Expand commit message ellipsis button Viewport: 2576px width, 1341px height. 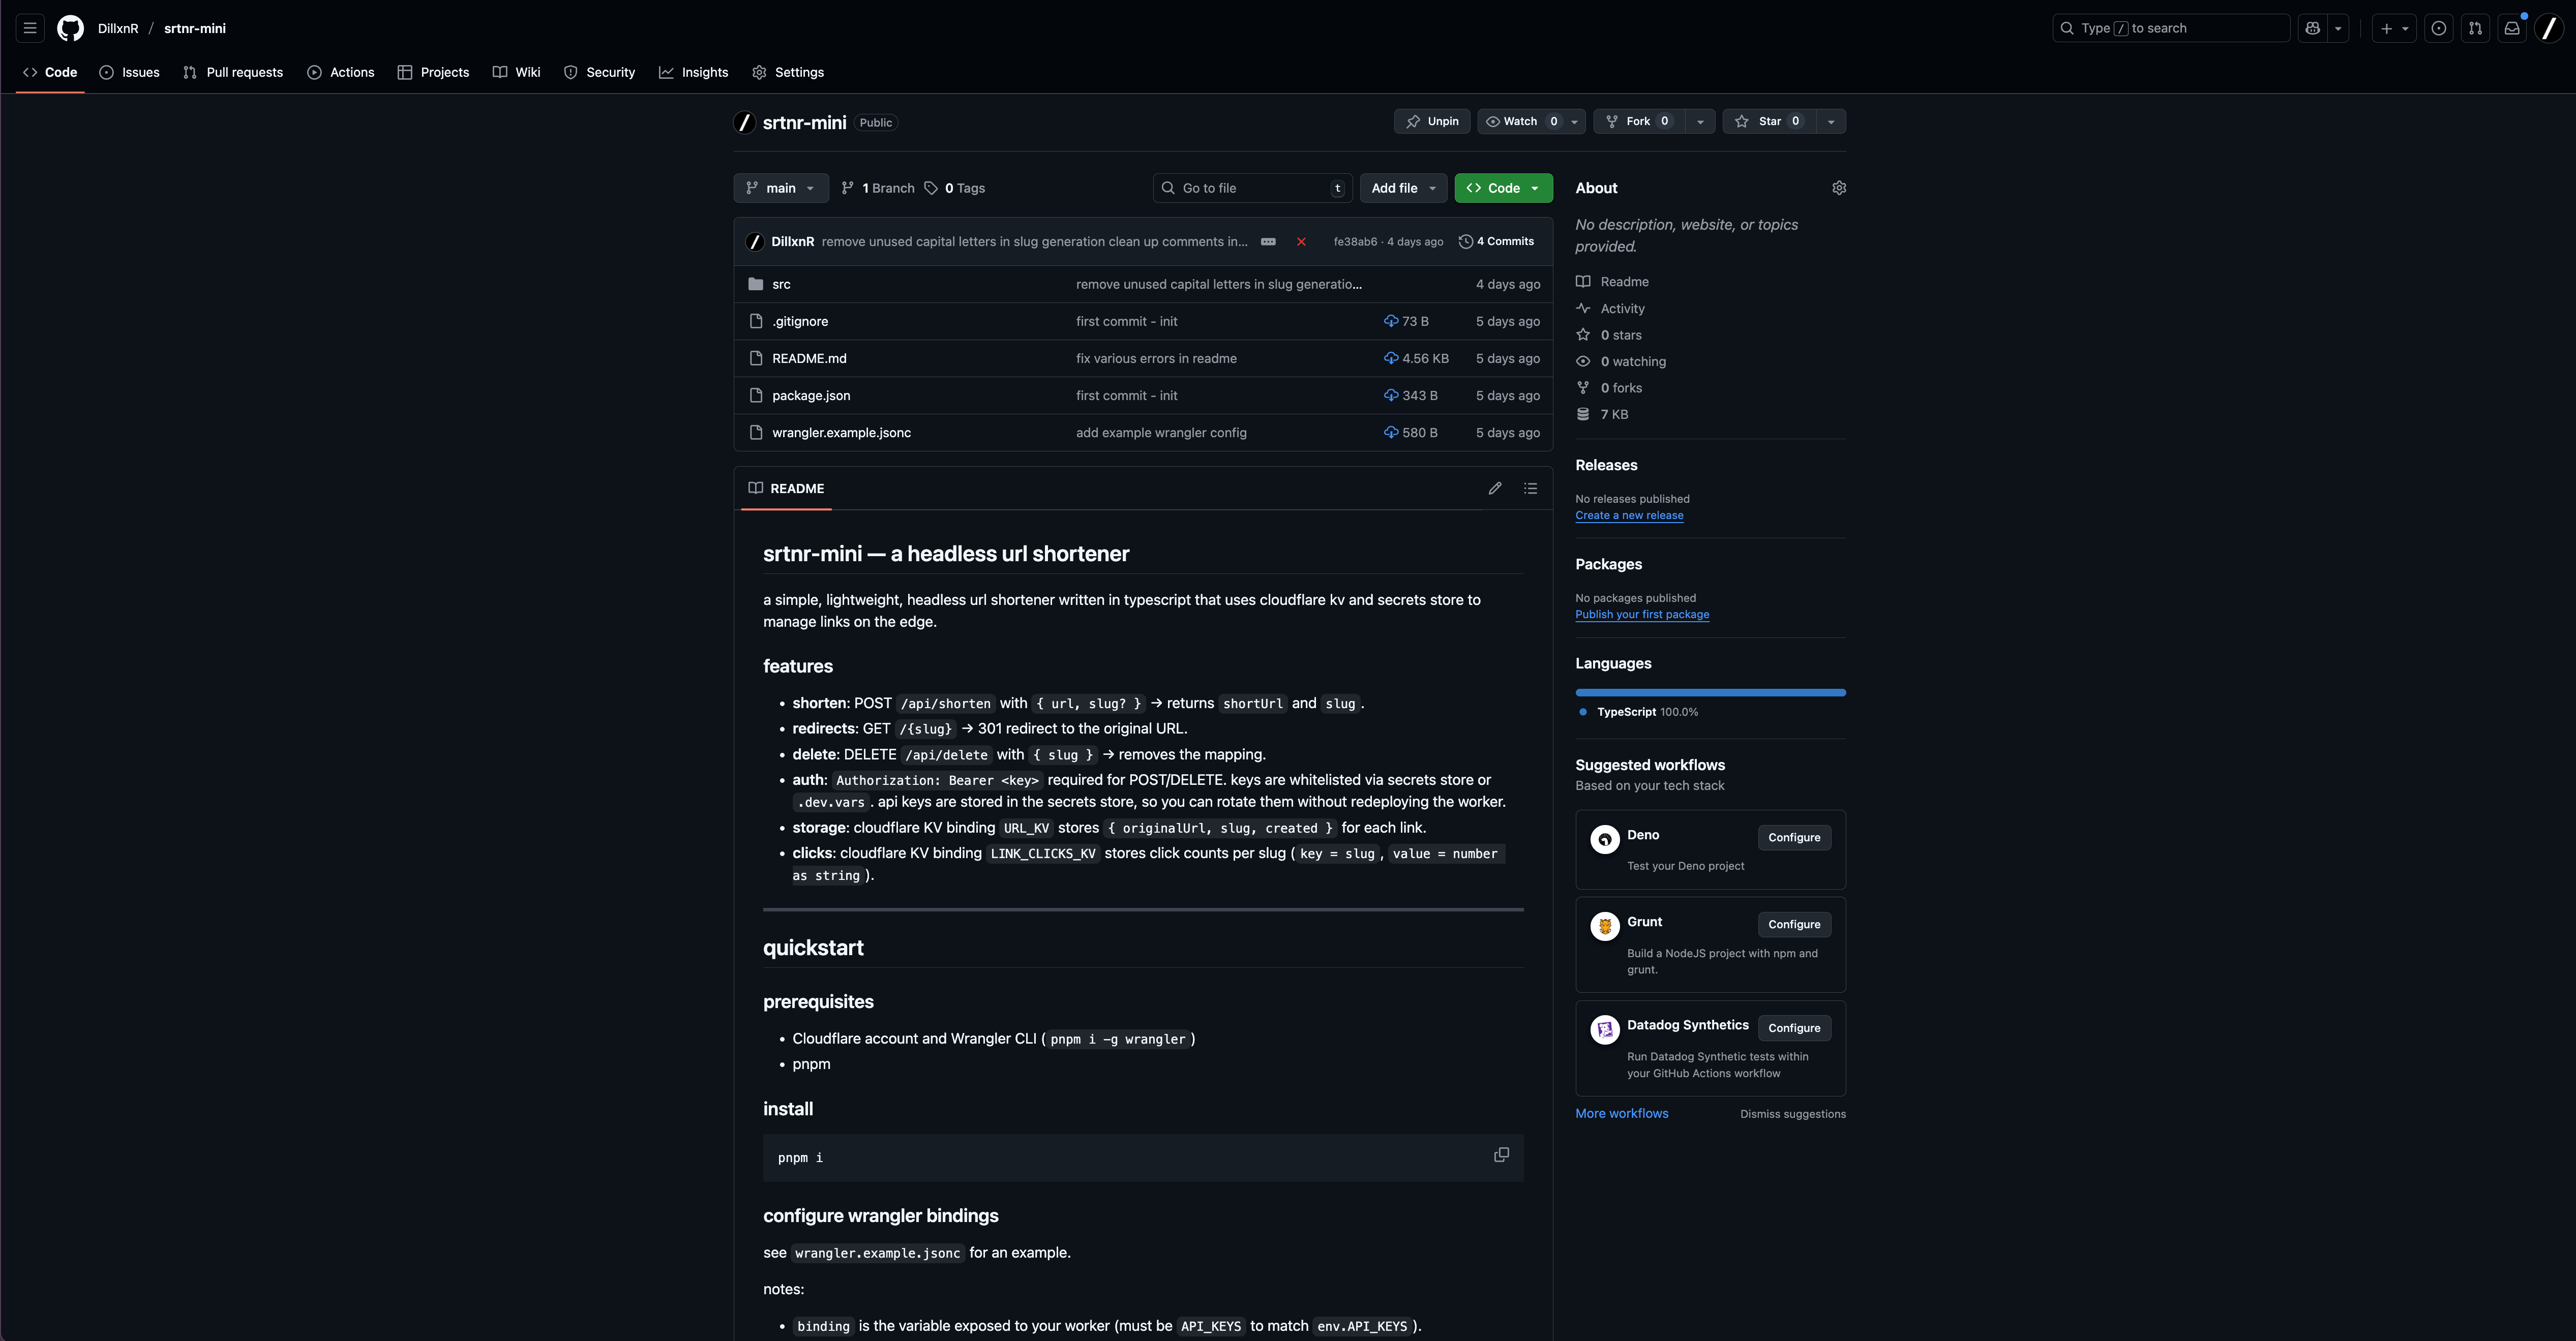(1268, 242)
